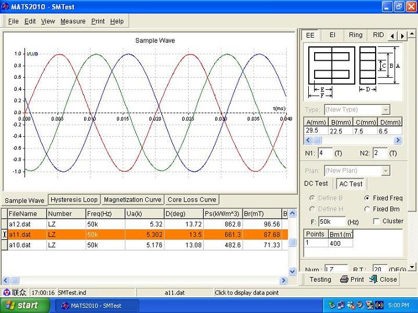Screen dimensions: 418x313
Task: Click the MATS2010 title bar app icon
Action: pos(6,6)
